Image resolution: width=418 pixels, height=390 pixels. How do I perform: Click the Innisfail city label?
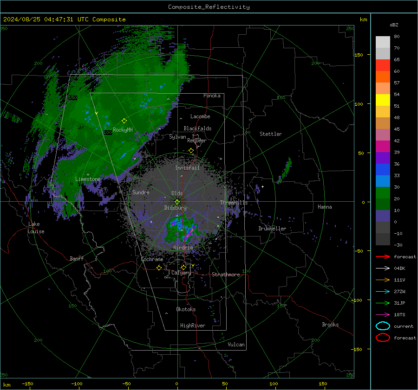tap(187, 168)
